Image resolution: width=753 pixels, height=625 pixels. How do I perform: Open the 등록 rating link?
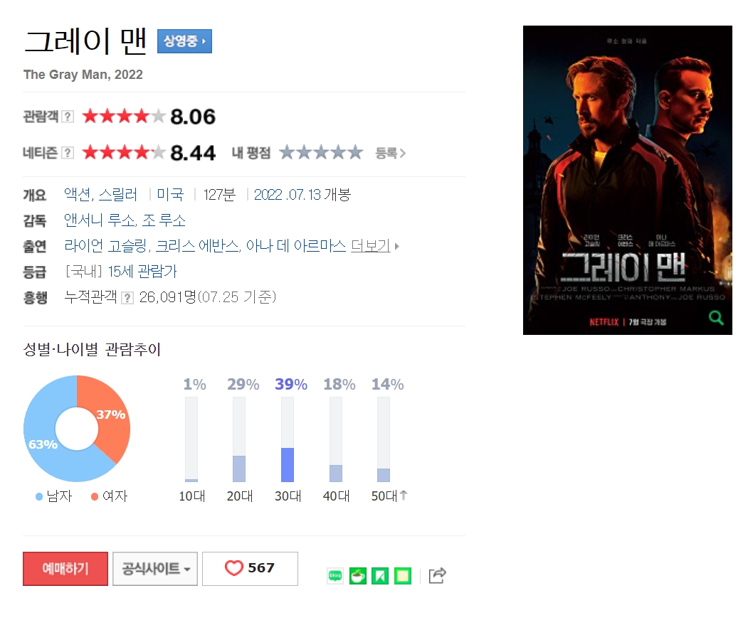coord(390,153)
